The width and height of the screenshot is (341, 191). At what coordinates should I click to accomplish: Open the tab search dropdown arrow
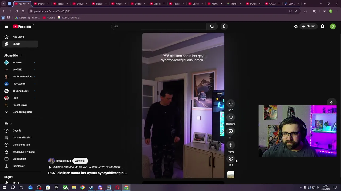click(x=4, y=4)
